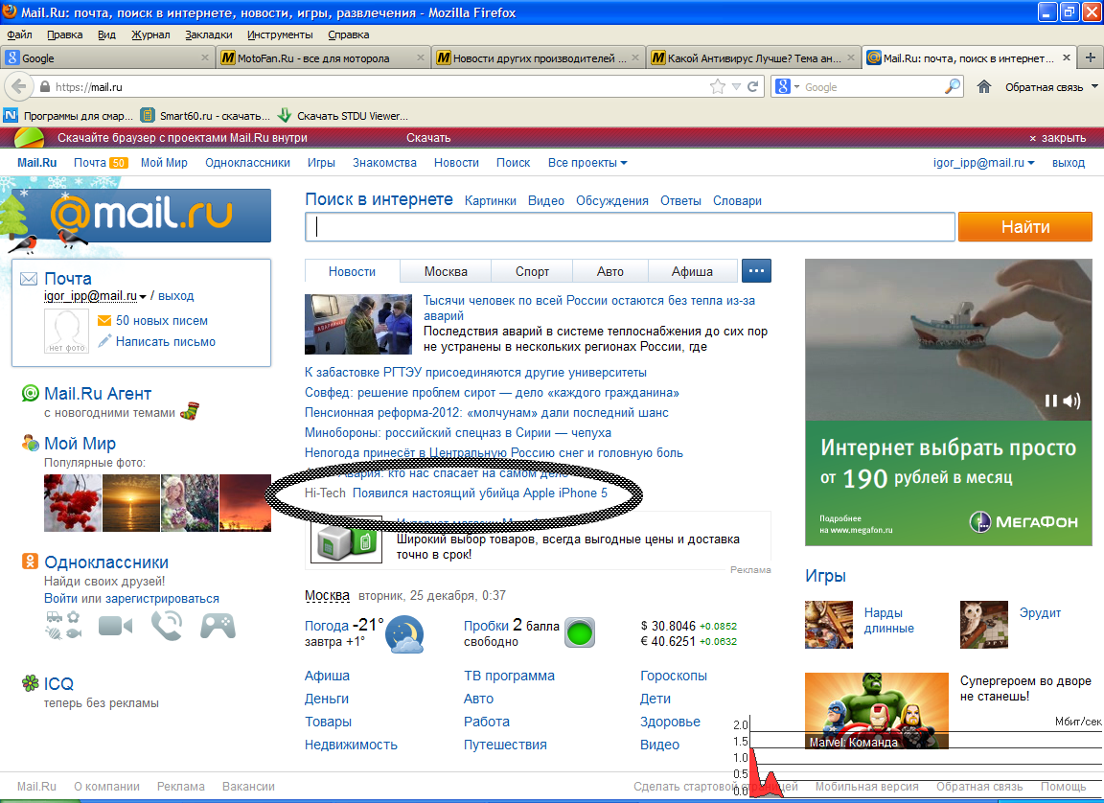The image size is (1104, 803).
Task: Close the promo bar with закрыть
Action: click(x=1058, y=138)
